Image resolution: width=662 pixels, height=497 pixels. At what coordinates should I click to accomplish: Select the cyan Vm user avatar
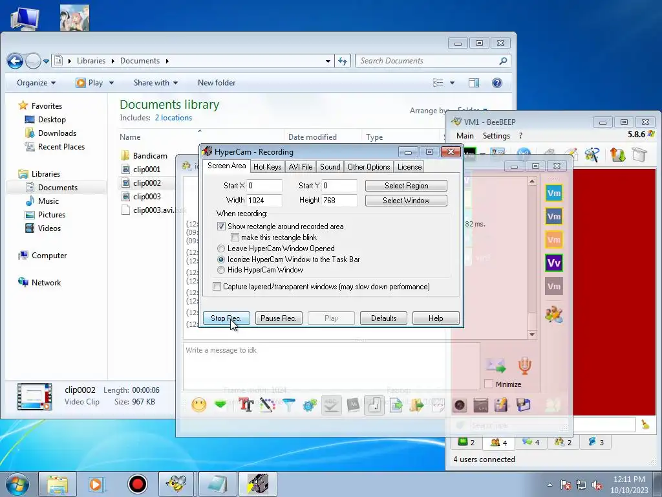point(554,193)
